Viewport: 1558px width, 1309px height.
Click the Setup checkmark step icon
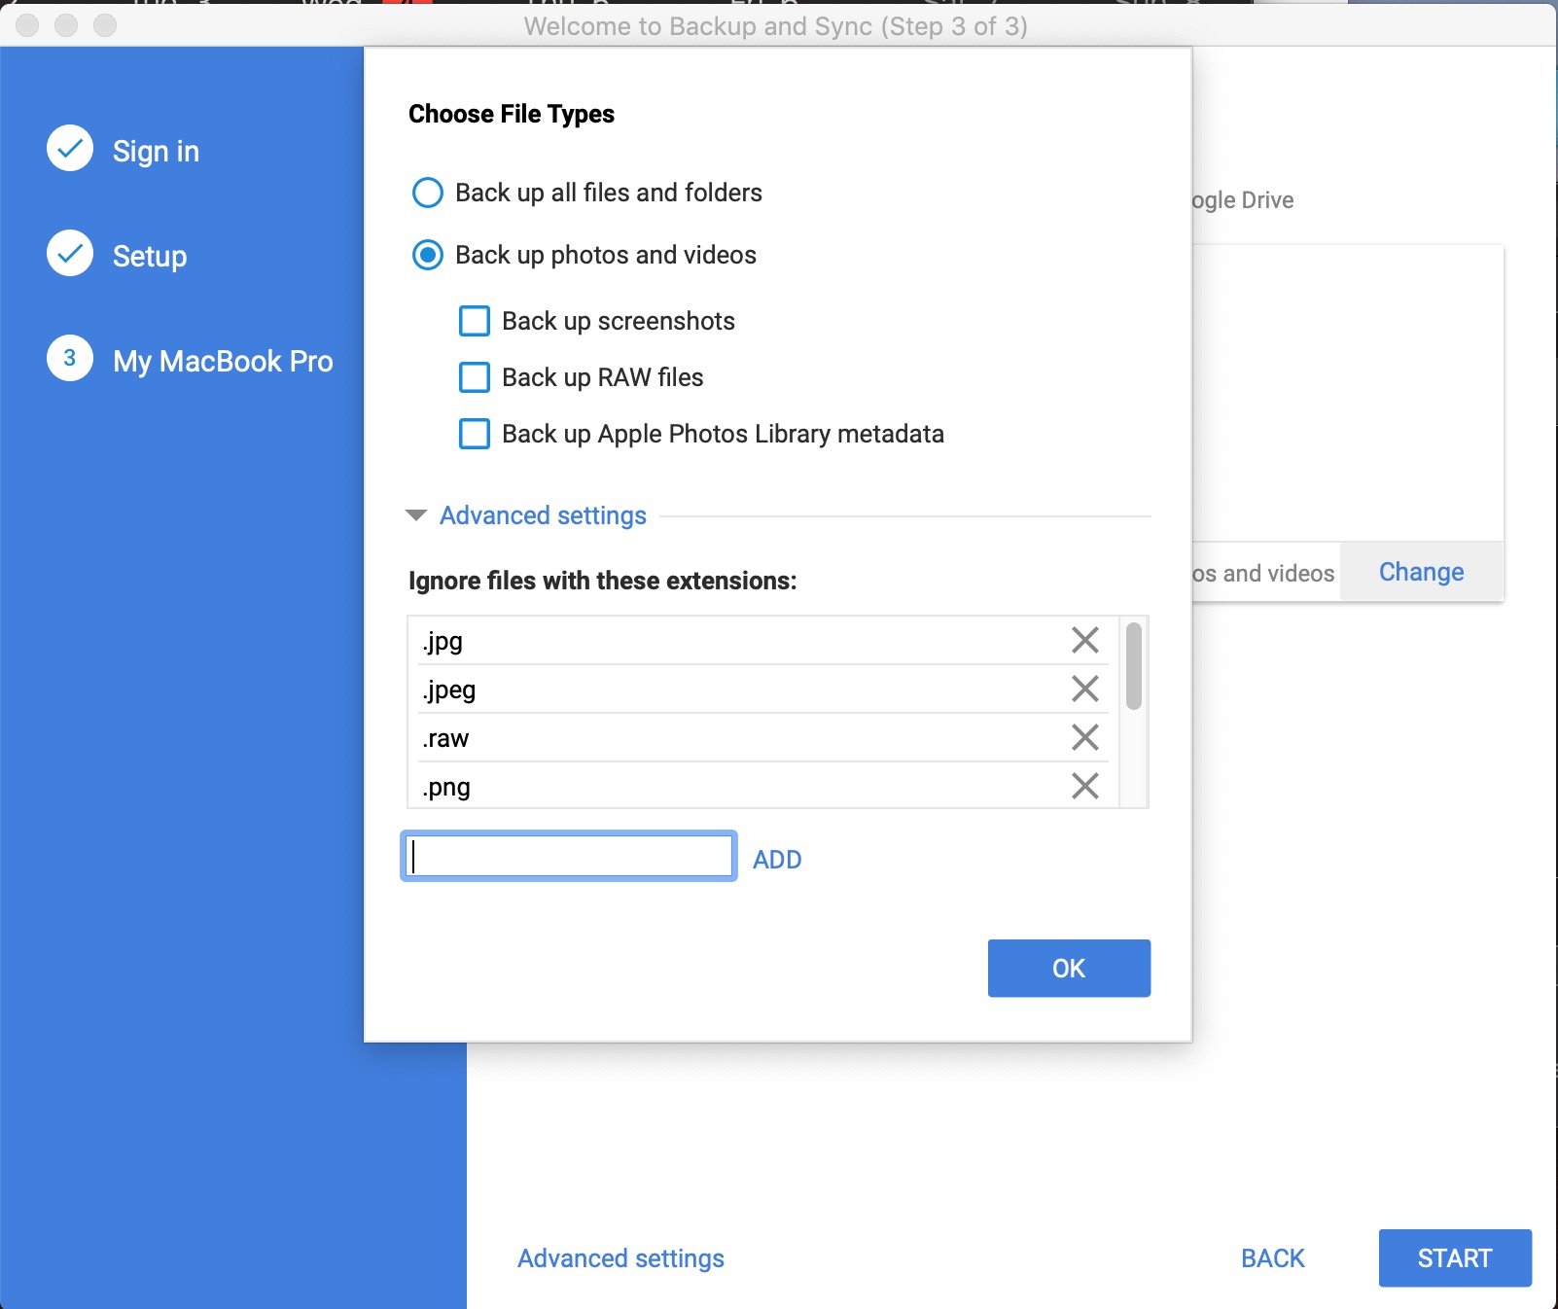pyautogui.click(x=70, y=254)
